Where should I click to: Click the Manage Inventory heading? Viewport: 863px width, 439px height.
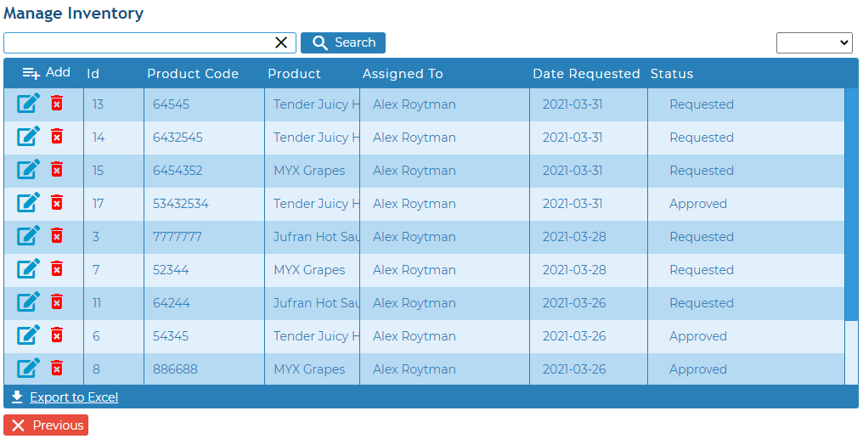[73, 14]
